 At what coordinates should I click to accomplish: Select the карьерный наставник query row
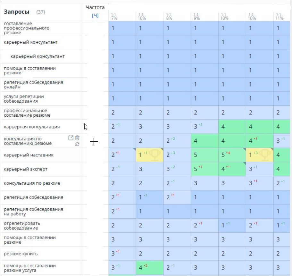click(29, 155)
